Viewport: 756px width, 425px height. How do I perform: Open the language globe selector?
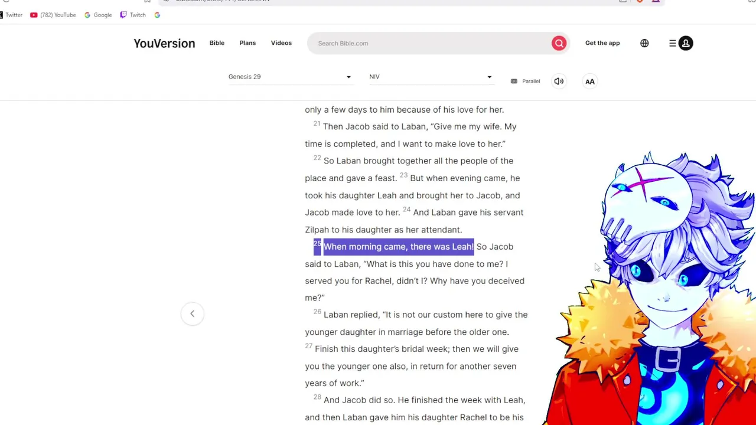coord(644,43)
